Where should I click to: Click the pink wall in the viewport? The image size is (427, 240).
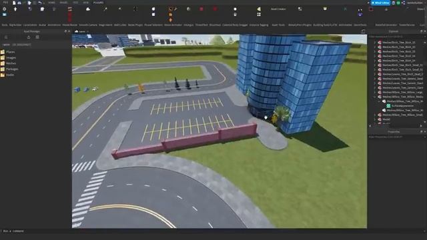tap(185, 141)
